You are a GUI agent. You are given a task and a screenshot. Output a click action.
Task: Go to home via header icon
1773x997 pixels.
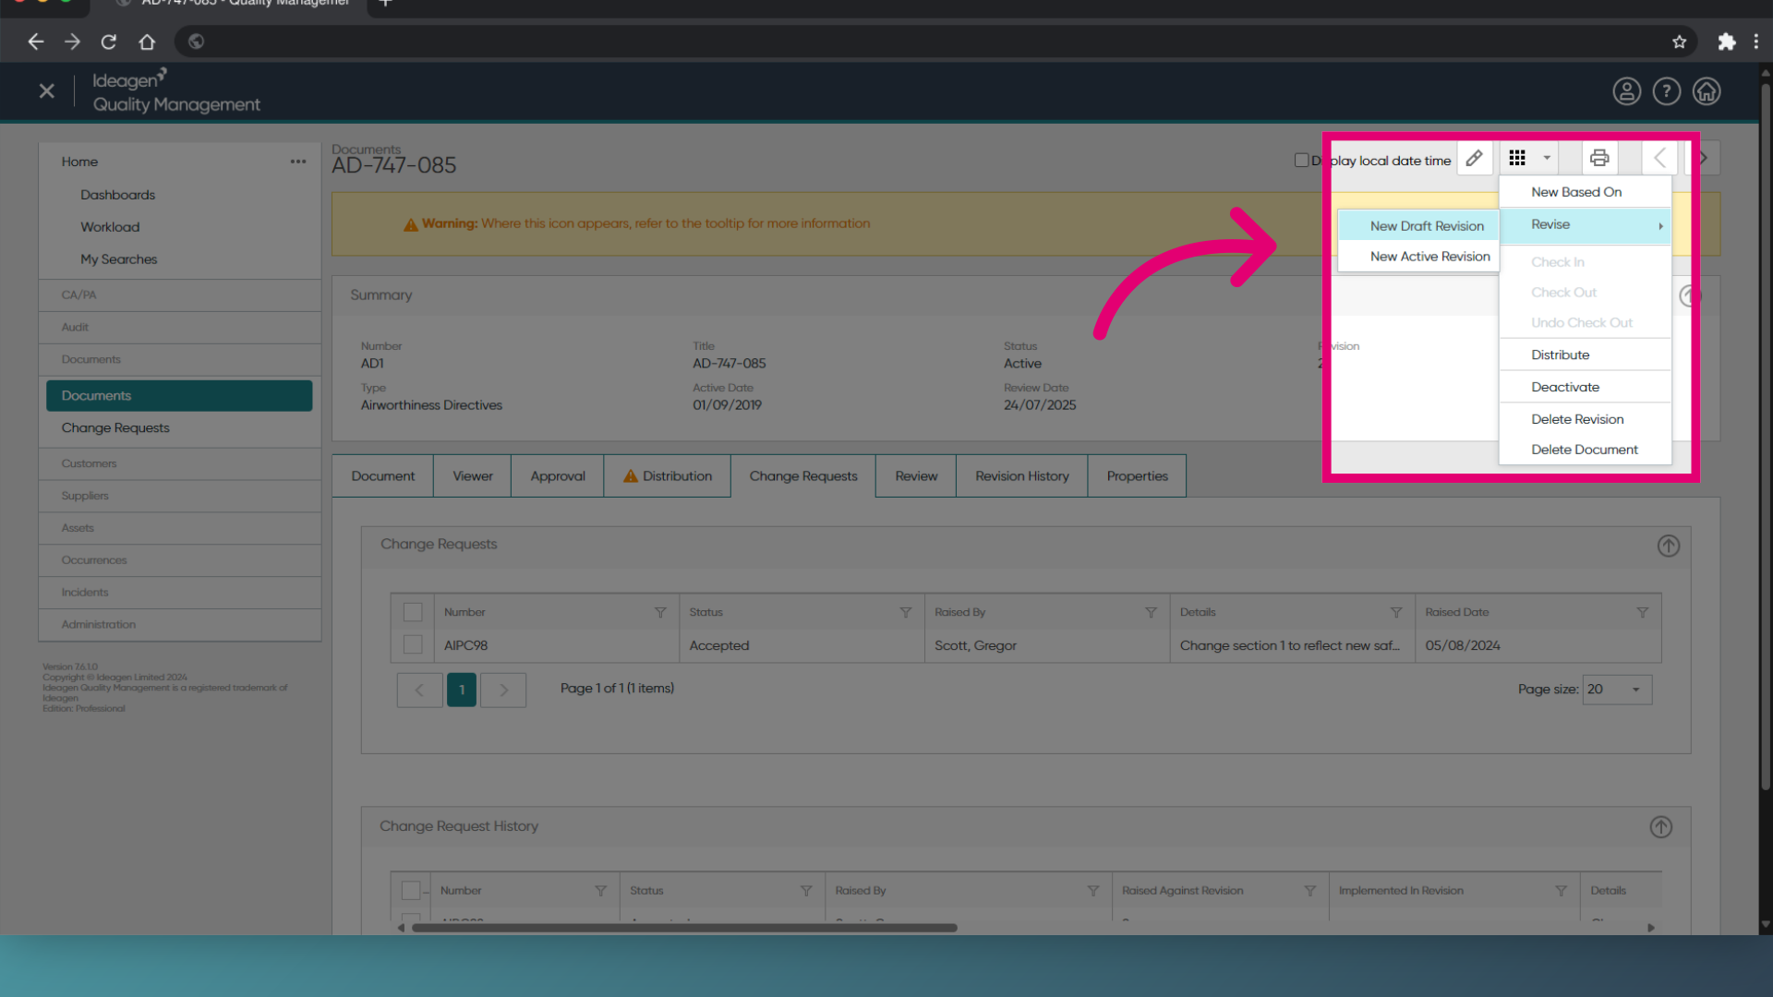tap(1706, 91)
